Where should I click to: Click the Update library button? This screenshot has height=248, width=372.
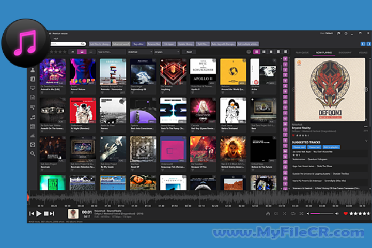[x=186, y=44]
